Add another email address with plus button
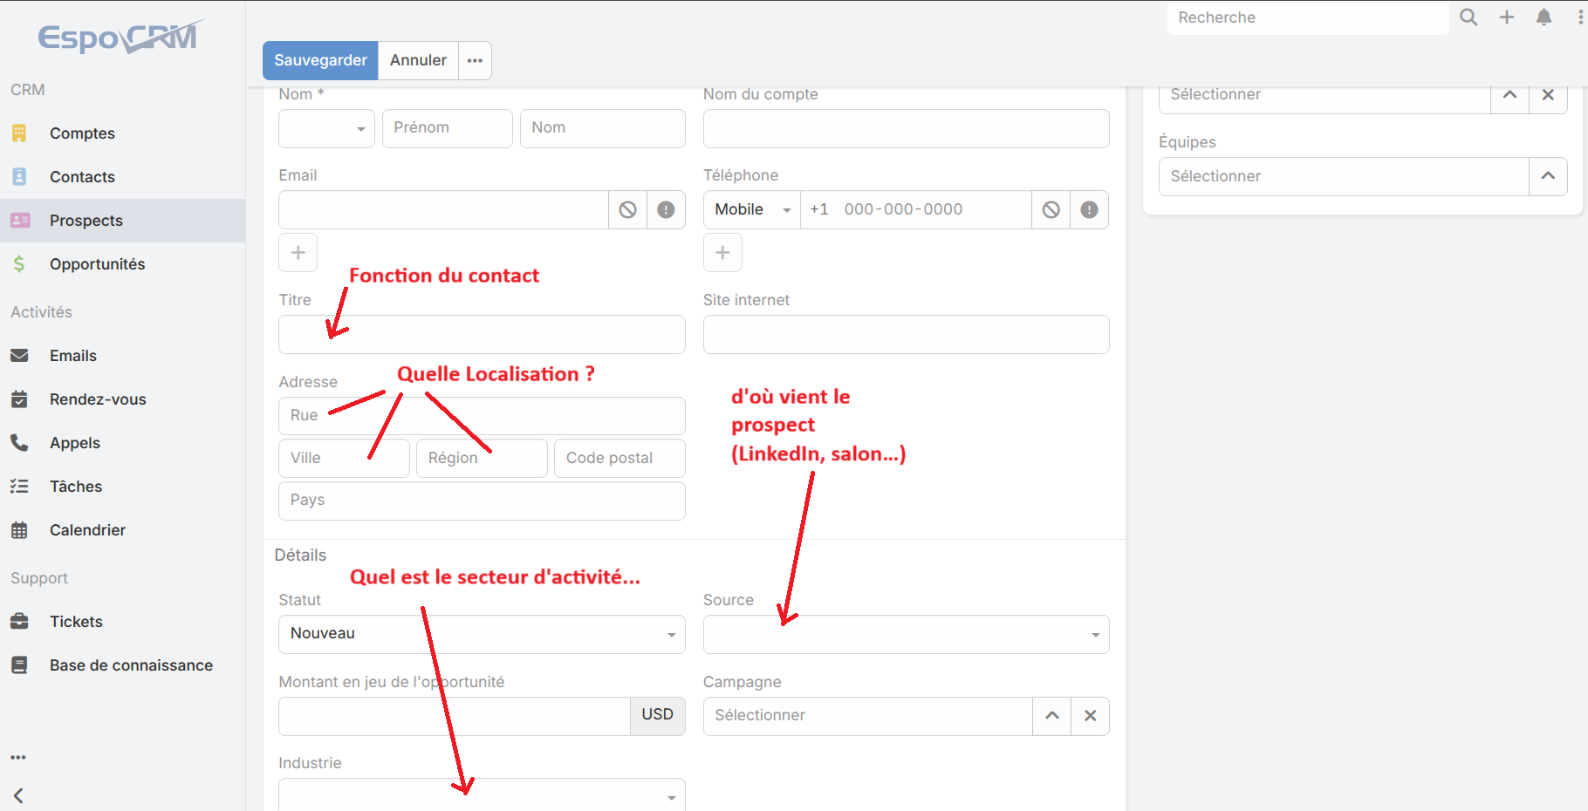Viewport: 1588px width, 811px height. [x=298, y=253]
